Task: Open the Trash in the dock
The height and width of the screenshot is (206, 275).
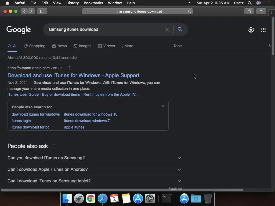Action: [x=208, y=198]
